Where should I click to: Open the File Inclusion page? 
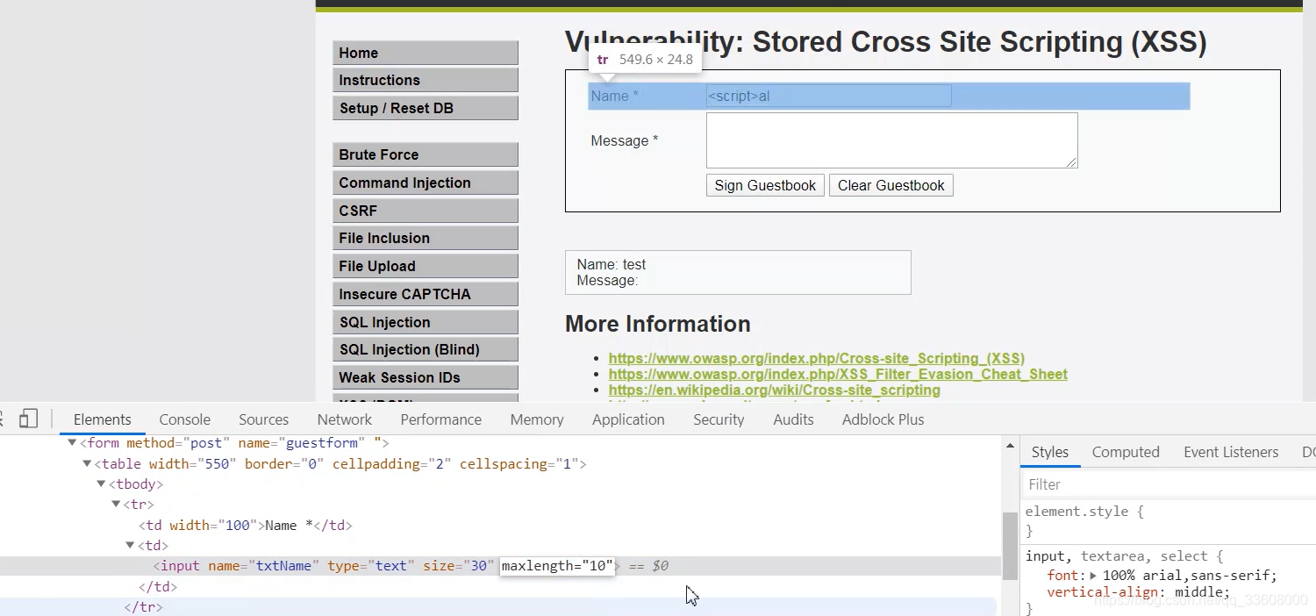(x=425, y=238)
